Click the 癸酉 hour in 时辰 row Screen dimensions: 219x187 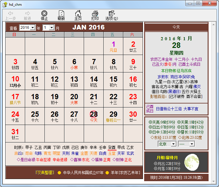[112, 147]
